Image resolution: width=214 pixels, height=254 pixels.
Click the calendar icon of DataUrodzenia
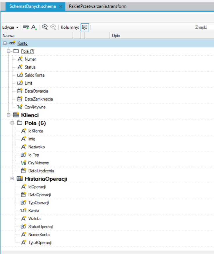[24, 170]
